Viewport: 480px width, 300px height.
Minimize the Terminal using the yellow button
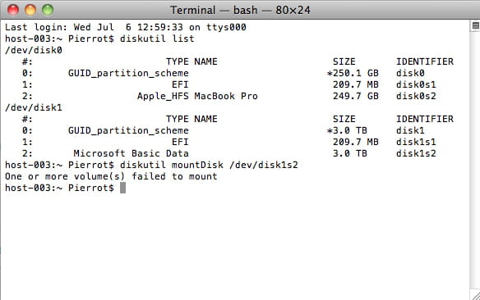pyautogui.click(x=30, y=10)
